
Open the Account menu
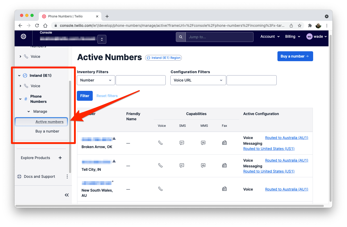(270, 36)
